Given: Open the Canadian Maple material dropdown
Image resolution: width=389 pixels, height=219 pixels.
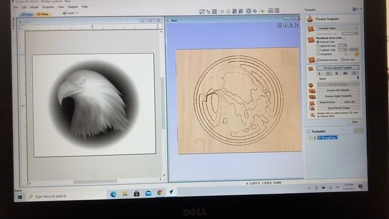Looking at the screenshot, I should 337,28.
